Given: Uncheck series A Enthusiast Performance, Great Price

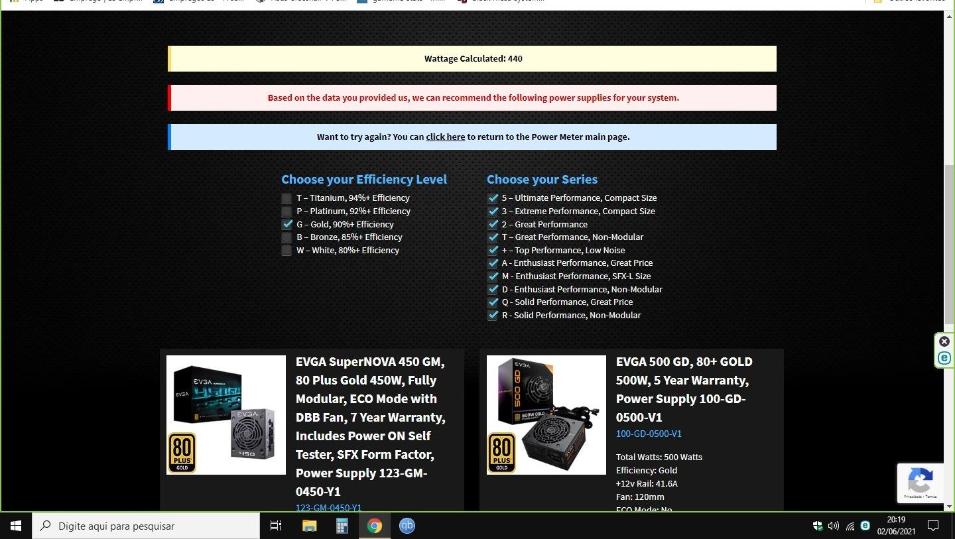Looking at the screenshot, I should tap(493, 263).
